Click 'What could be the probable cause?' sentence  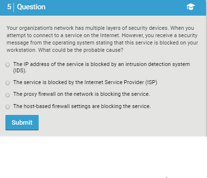tap(81, 50)
